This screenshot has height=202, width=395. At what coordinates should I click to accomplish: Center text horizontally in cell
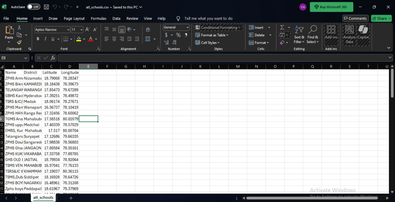click(x=114, y=39)
